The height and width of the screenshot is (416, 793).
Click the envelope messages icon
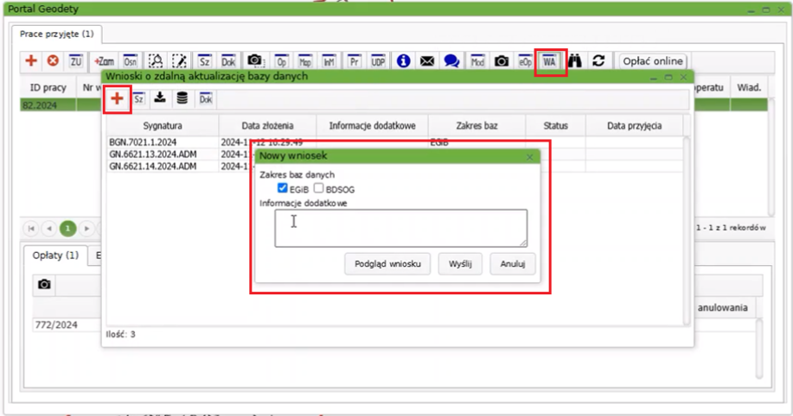[x=426, y=61]
